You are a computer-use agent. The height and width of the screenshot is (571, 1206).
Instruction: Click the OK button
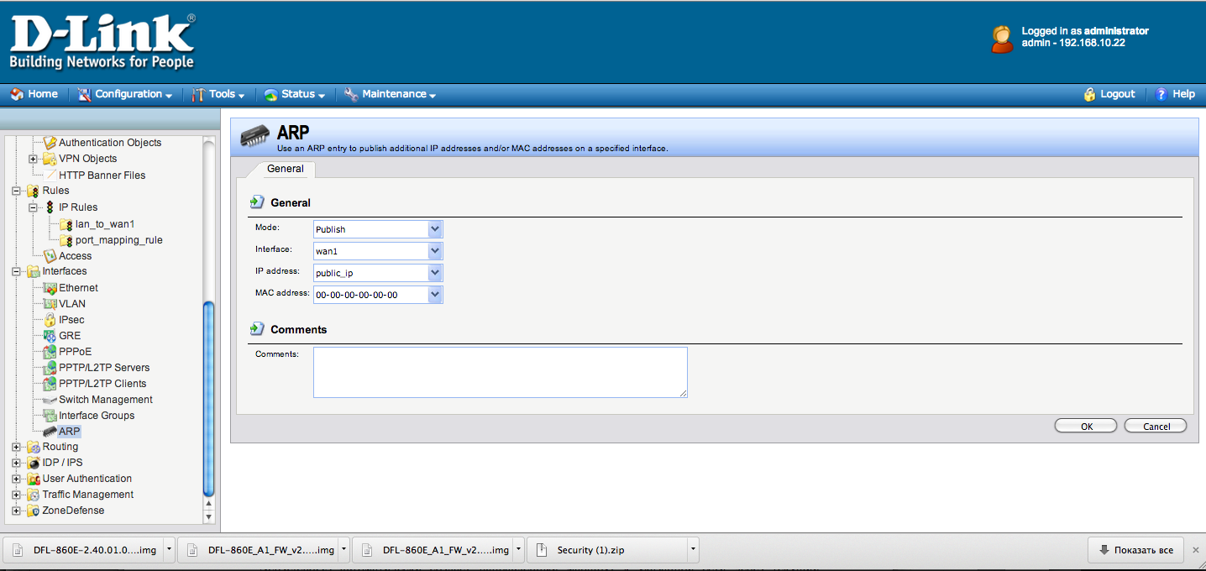1086,426
